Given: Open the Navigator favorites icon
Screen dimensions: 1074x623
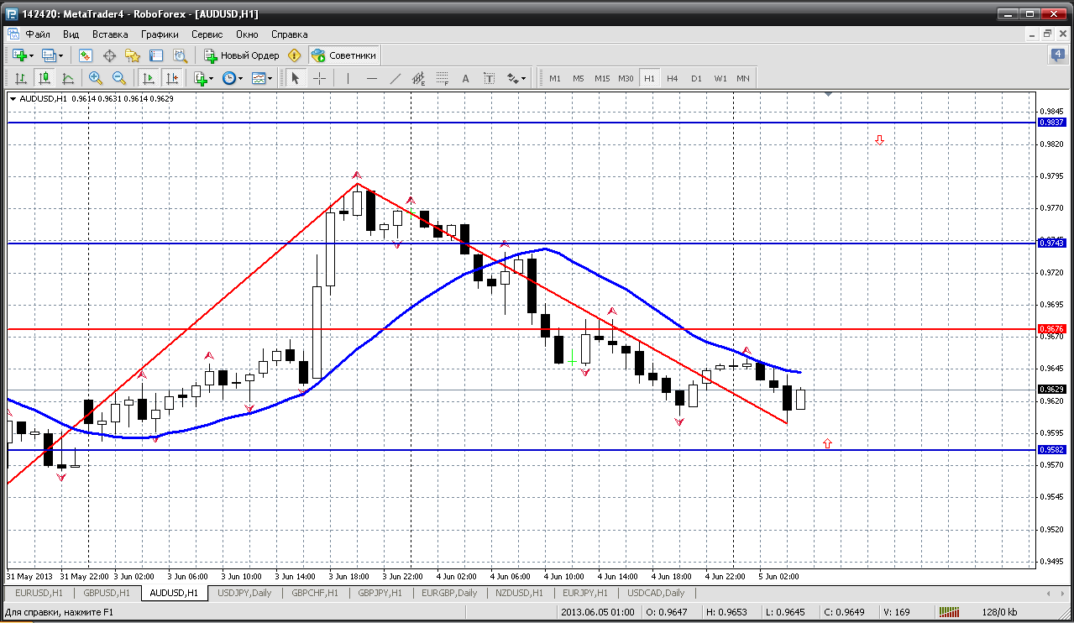Looking at the screenshot, I should tap(133, 55).
